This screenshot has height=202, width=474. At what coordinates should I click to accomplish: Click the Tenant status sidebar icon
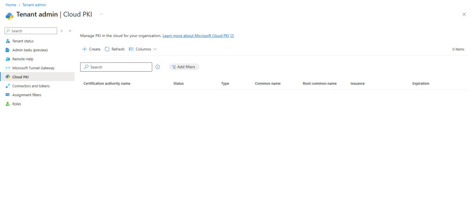point(8,41)
